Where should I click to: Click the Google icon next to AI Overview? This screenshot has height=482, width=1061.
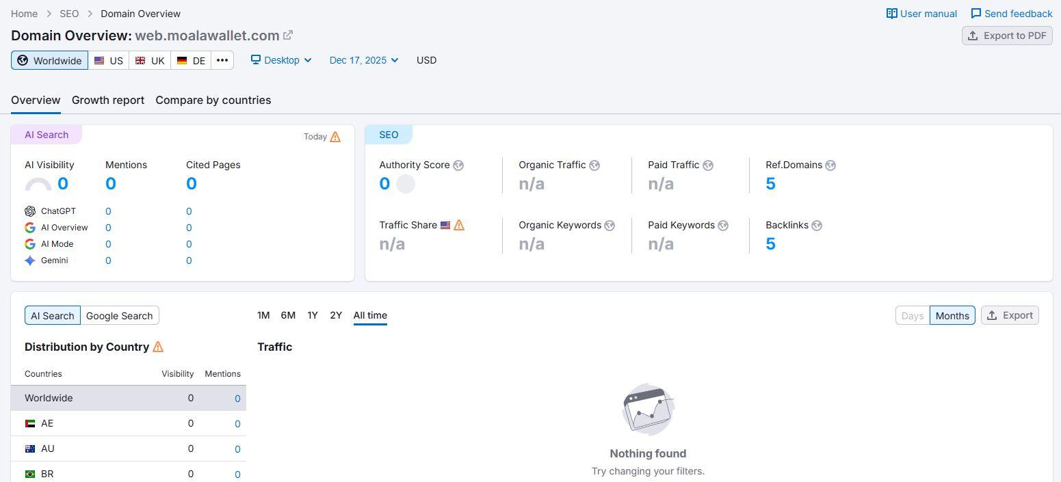tap(30, 228)
